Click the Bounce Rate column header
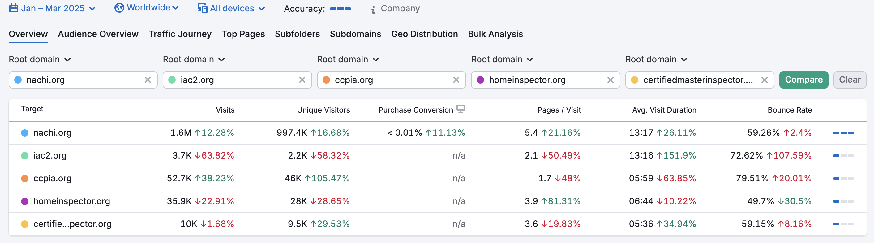Image resolution: width=874 pixels, height=243 pixels. (x=790, y=110)
